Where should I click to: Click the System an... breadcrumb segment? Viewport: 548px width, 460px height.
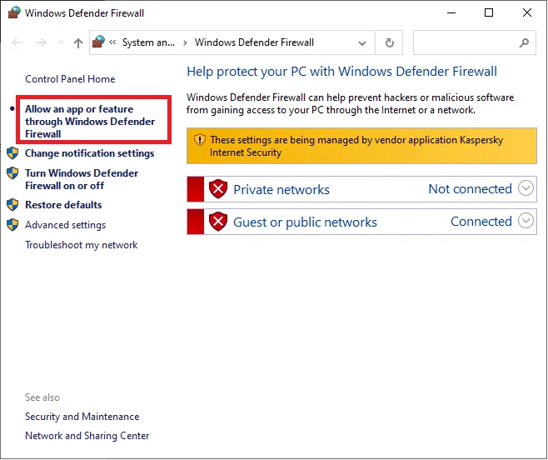(x=148, y=42)
